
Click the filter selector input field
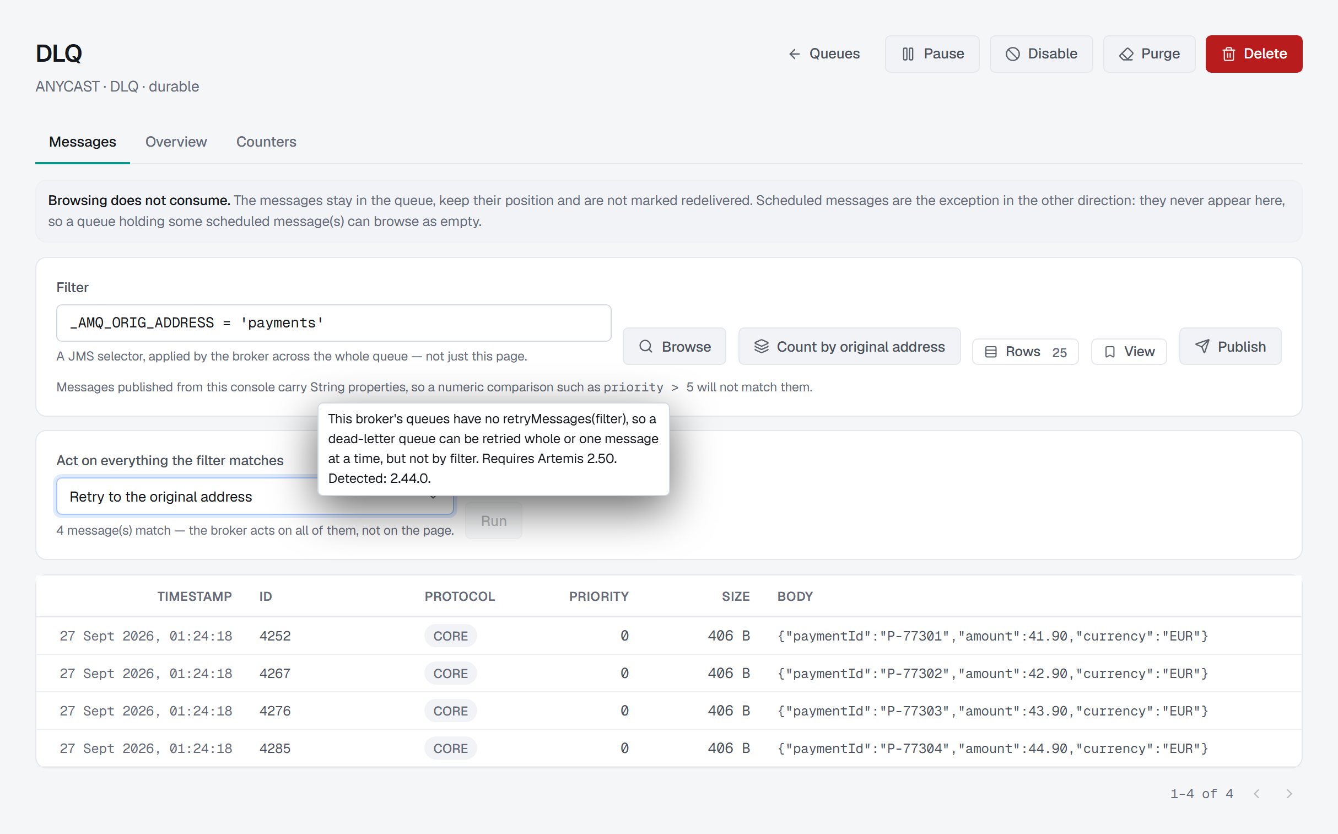tap(333, 322)
